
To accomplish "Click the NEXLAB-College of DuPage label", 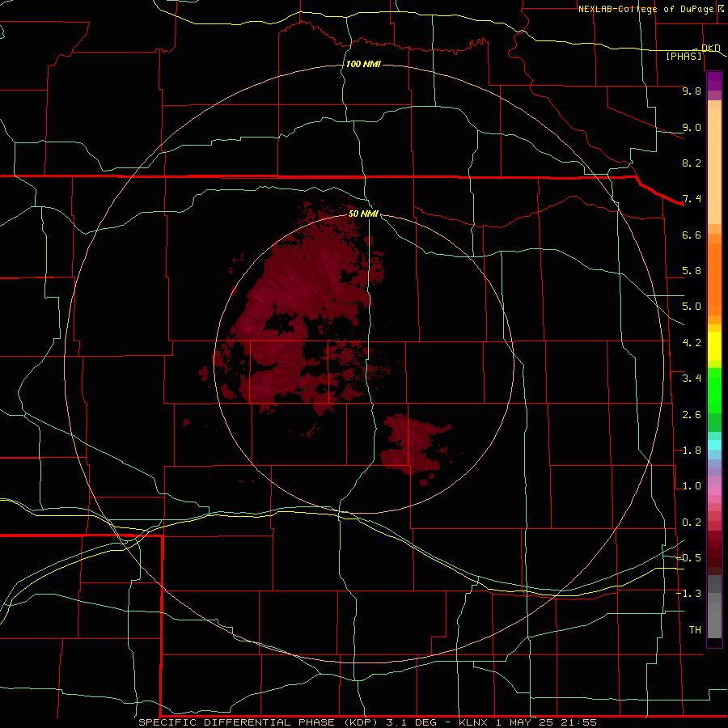I will tap(645, 9).
